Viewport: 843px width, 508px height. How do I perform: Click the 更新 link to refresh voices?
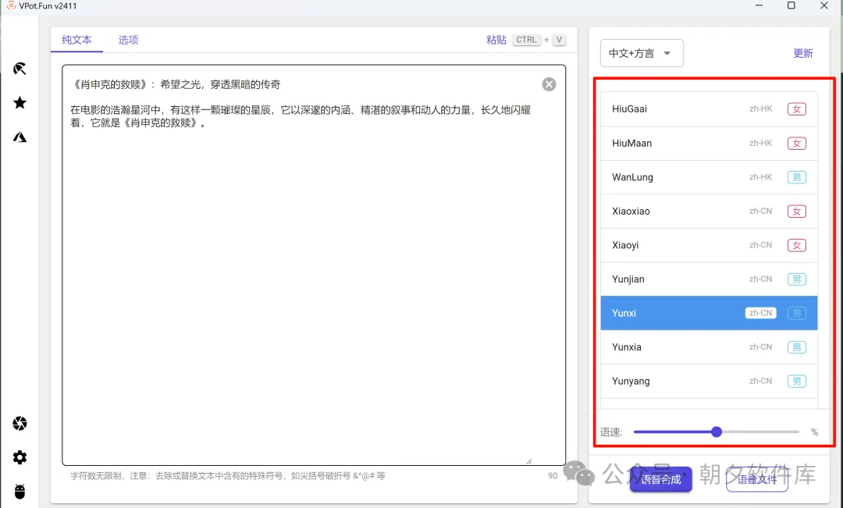click(802, 52)
